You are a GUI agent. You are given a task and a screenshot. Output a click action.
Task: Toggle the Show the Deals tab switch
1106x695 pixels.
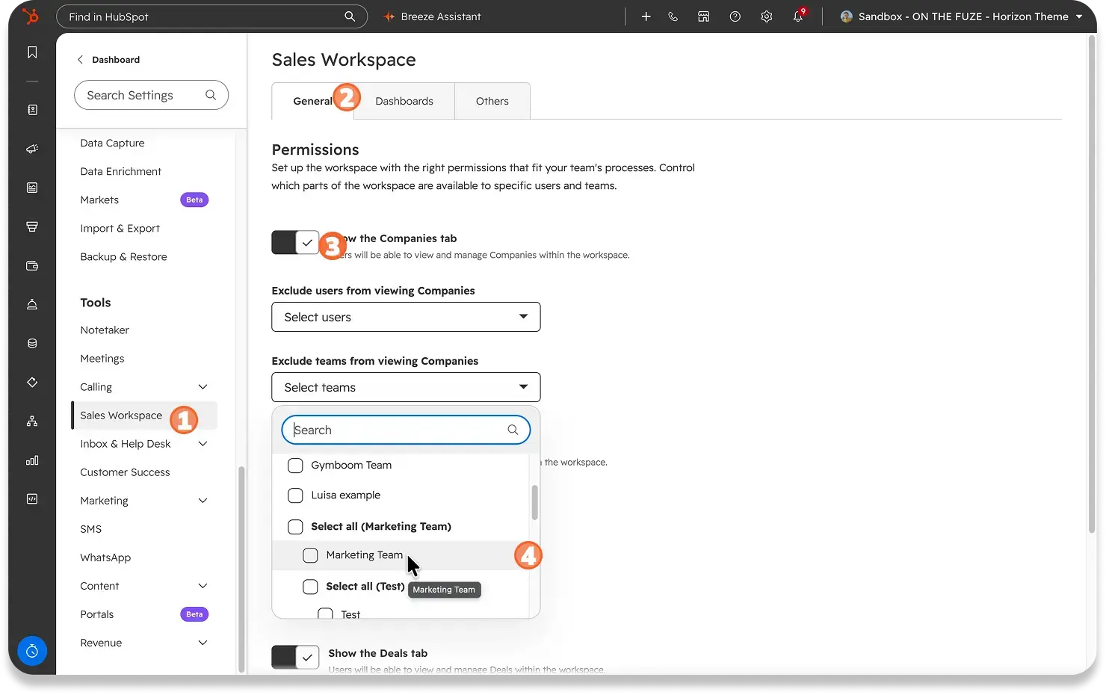[x=295, y=658]
